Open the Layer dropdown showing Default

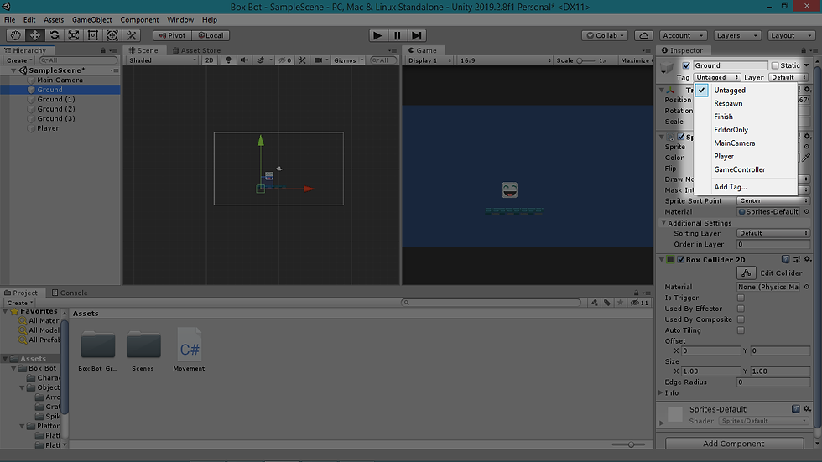[788, 77]
